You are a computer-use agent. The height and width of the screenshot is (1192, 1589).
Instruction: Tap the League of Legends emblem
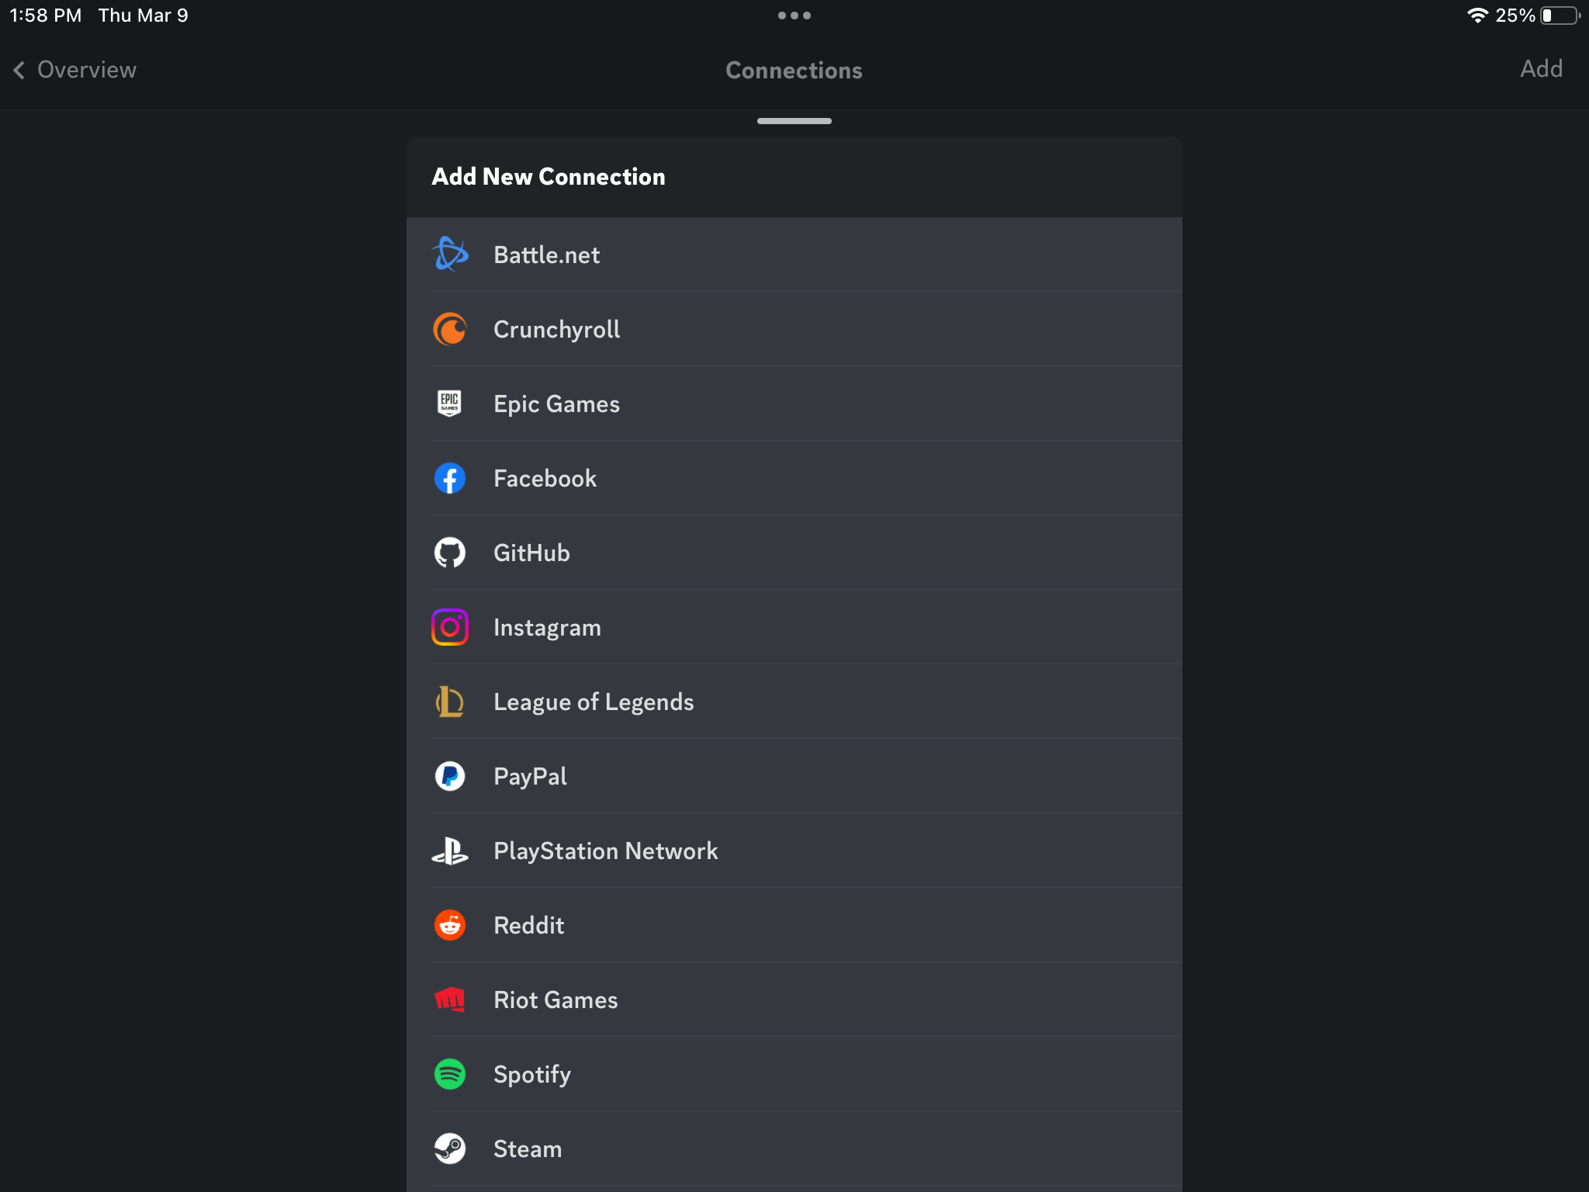[x=450, y=702]
